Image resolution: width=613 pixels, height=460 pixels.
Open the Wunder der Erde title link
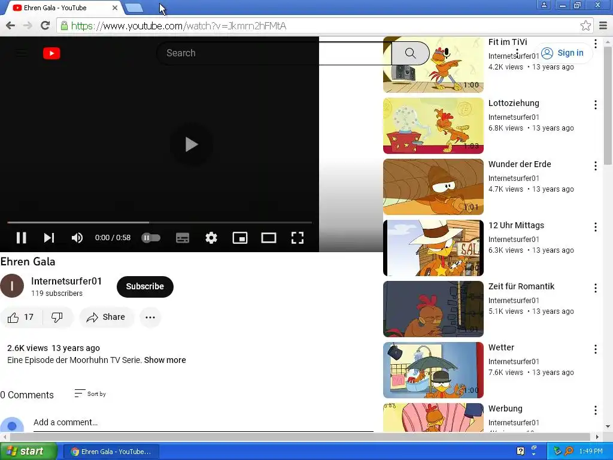pos(520,164)
